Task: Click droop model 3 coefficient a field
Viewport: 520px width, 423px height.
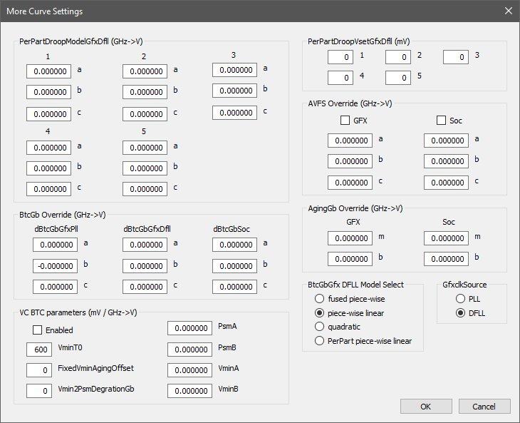Action: 235,70
